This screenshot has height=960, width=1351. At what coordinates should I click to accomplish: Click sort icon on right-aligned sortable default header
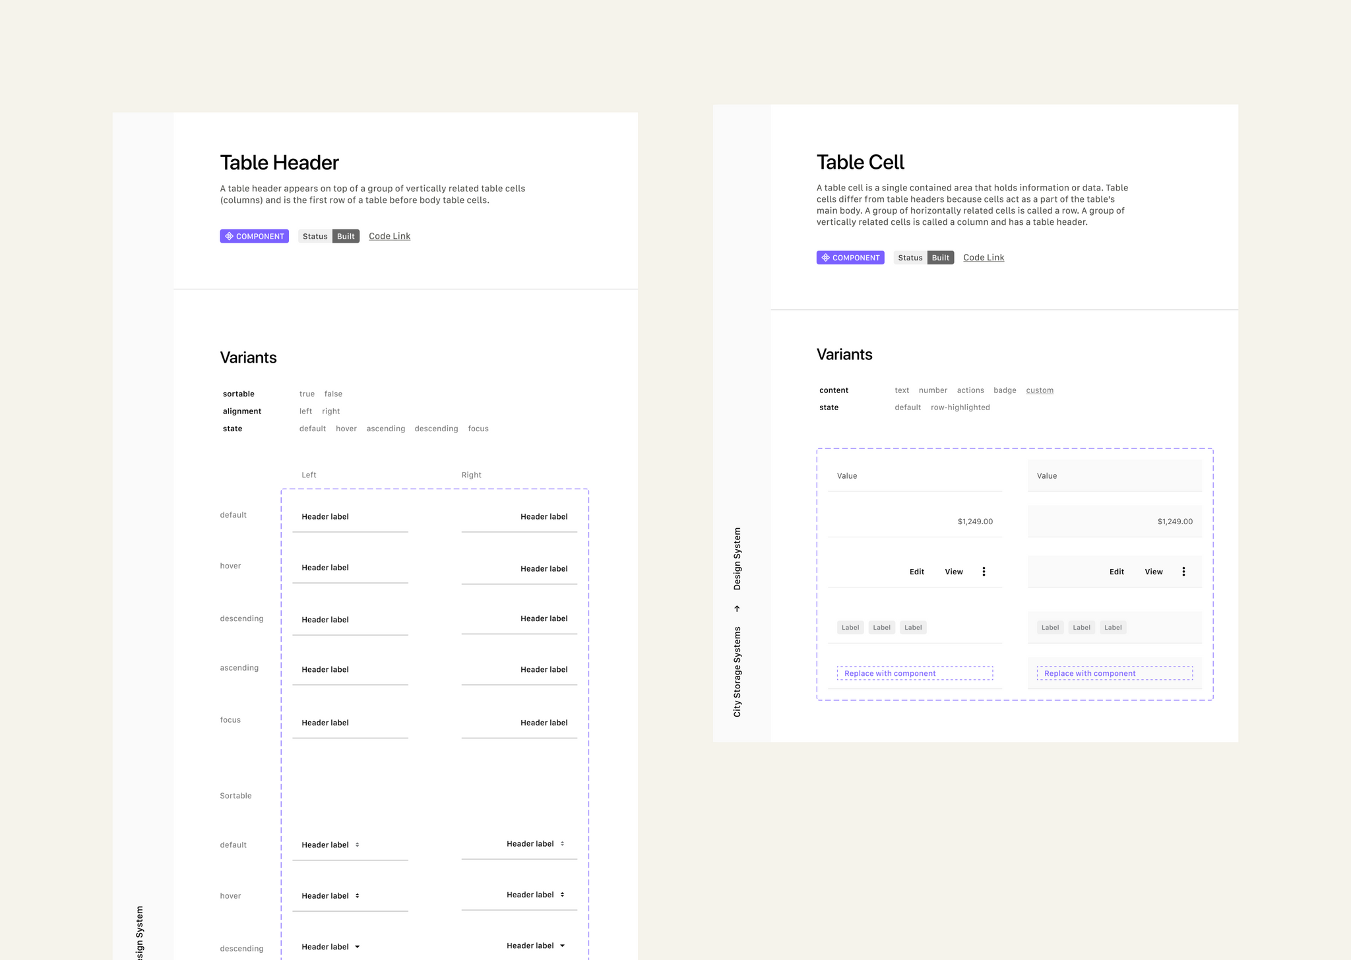pos(562,844)
